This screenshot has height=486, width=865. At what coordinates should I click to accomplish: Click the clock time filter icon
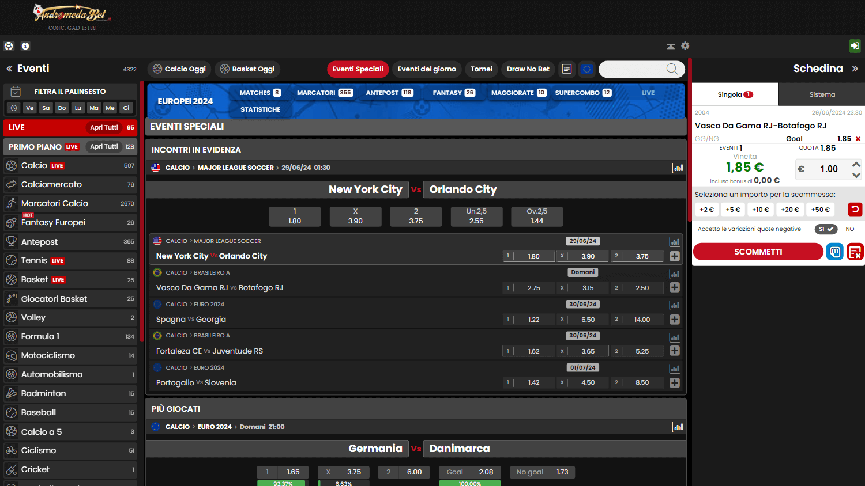click(14, 108)
